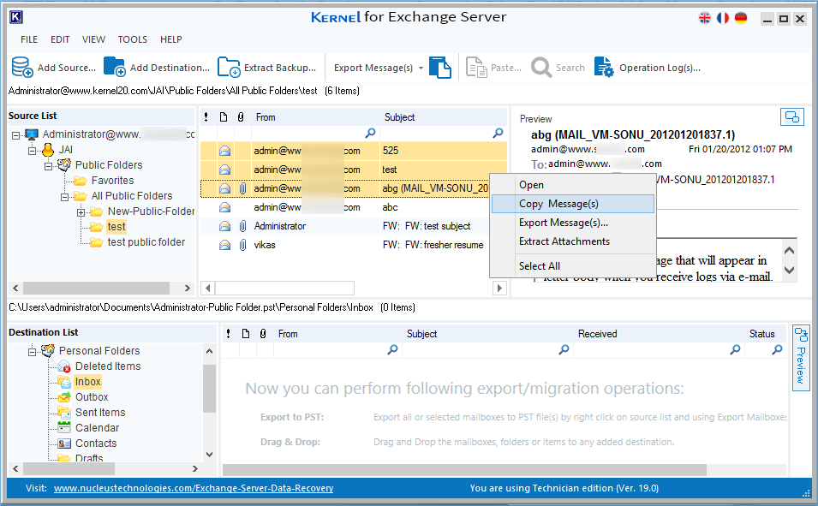Image resolution: width=818 pixels, height=506 pixels.
Task: Click message list scroll right arrow
Action: click(x=499, y=288)
